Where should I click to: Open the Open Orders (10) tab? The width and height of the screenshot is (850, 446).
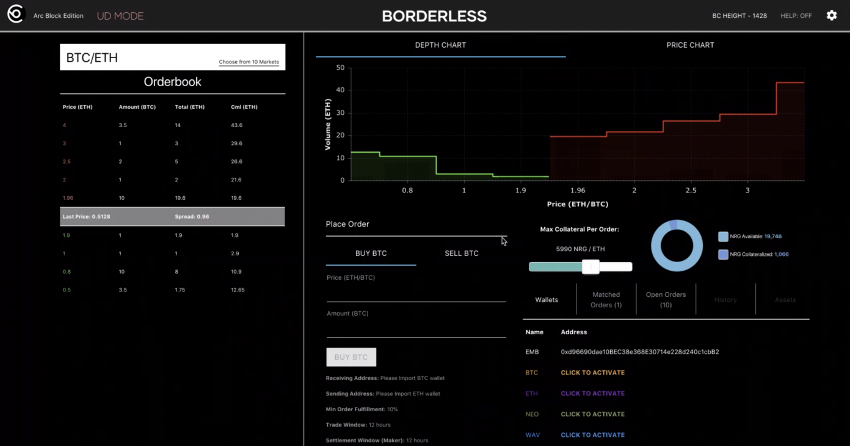click(666, 299)
